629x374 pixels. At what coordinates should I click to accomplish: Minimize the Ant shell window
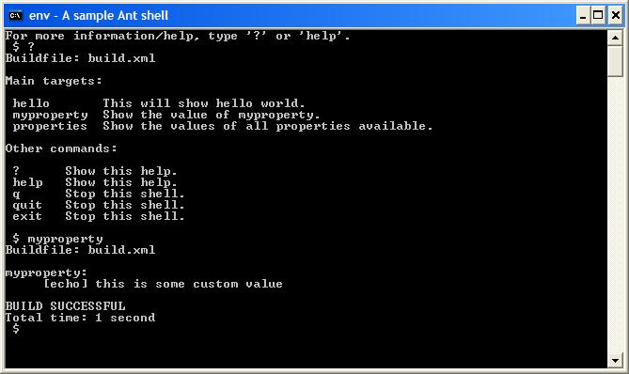pos(583,15)
